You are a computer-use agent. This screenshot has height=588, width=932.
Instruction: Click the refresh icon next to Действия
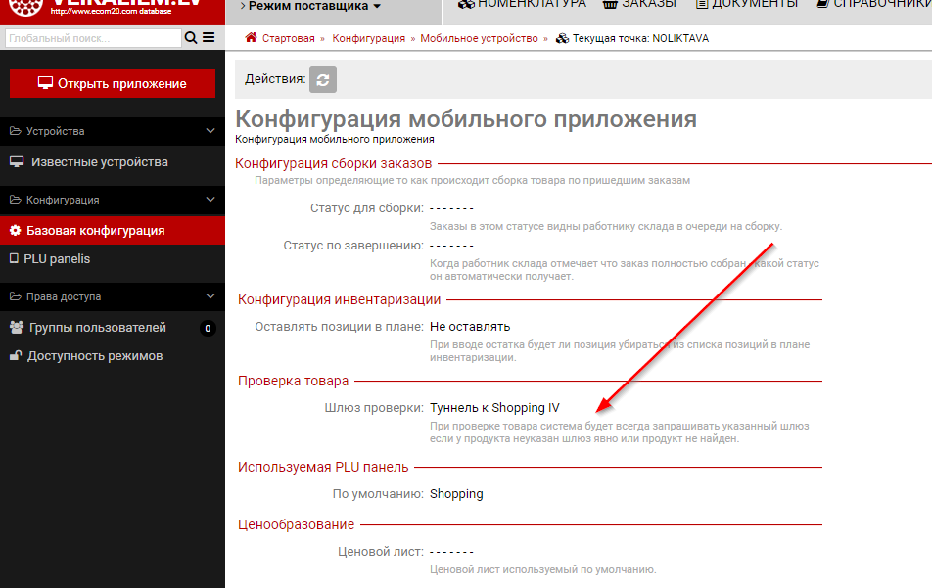323,79
